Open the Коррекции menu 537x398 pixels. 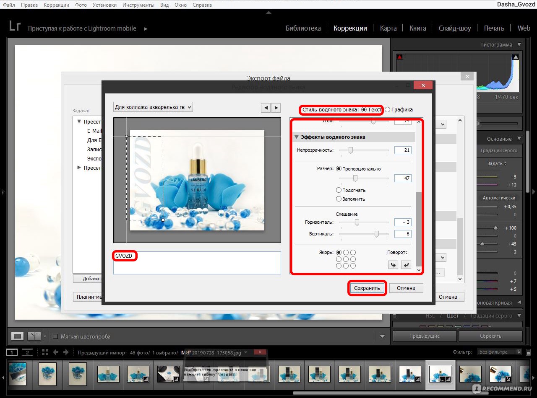[56, 5]
